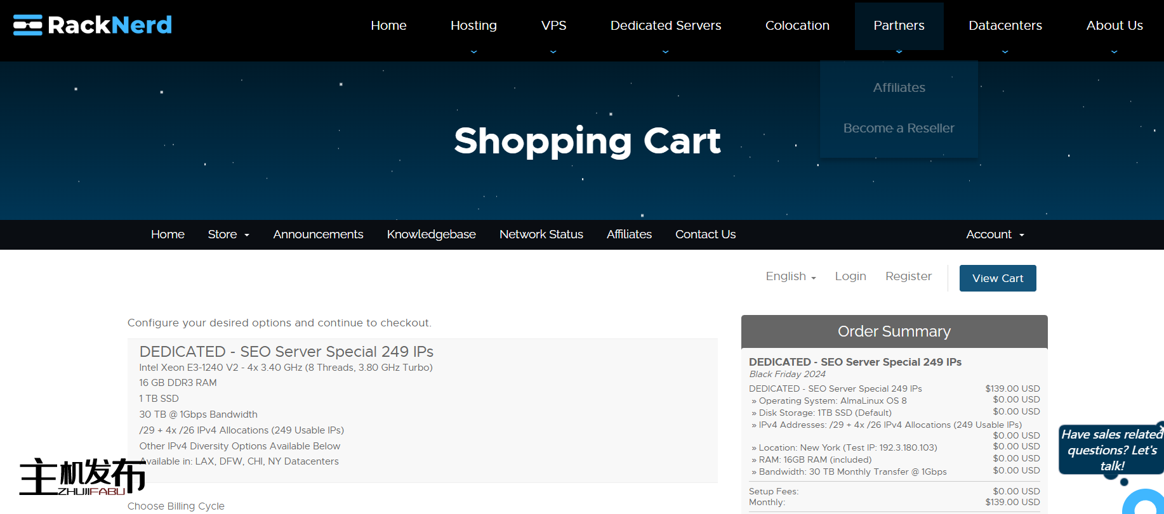Viewport: 1164px width, 514px height.
Task: Click the Black Friday 2024 label
Action: [x=787, y=374]
